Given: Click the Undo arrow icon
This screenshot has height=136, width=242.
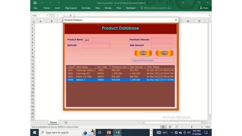Looking at the screenshot, I should 43,3.
